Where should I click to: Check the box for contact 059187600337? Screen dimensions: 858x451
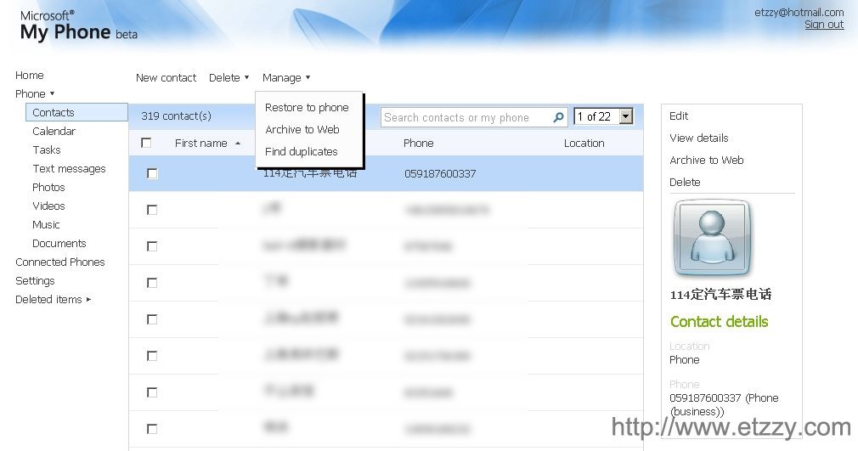tap(152, 173)
